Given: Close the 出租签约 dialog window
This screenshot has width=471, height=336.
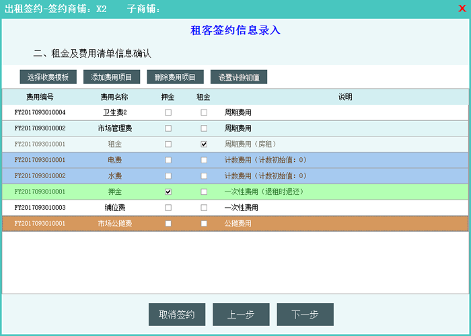Looking at the screenshot, I should 462,9.
